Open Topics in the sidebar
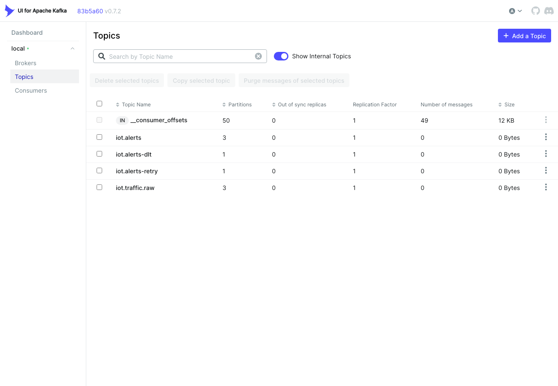Image resolution: width=558 pixels, height=386 pixels. 45,76
